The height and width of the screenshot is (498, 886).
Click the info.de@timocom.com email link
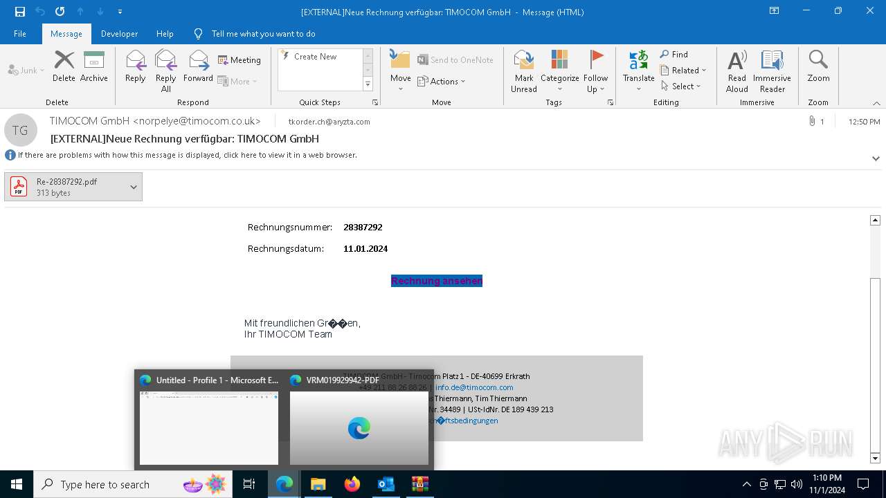click(474, 387)
